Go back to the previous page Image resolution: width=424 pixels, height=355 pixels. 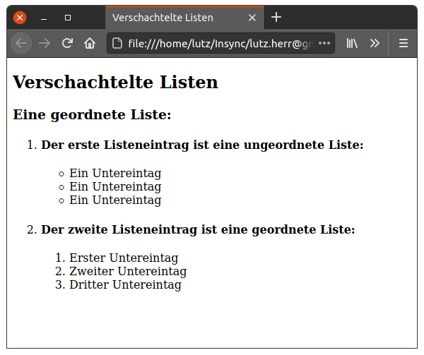[x=21, y=43]
